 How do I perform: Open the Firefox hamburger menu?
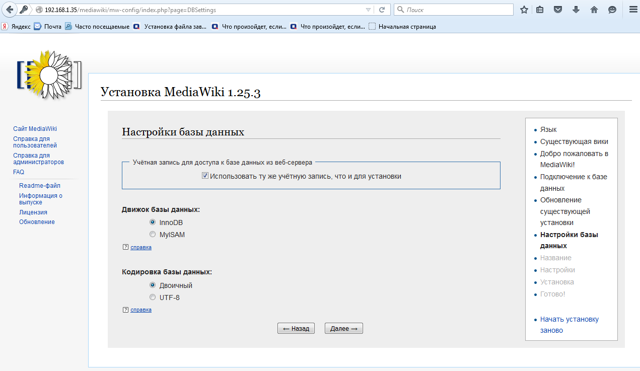pyautogui.click(x=632, y=10)
